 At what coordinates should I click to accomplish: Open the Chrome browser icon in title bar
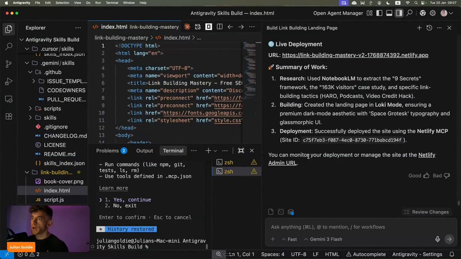coord(423,13)
